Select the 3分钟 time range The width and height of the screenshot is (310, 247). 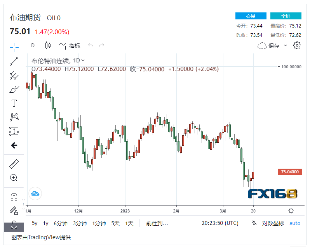click(x=80, y=223)
